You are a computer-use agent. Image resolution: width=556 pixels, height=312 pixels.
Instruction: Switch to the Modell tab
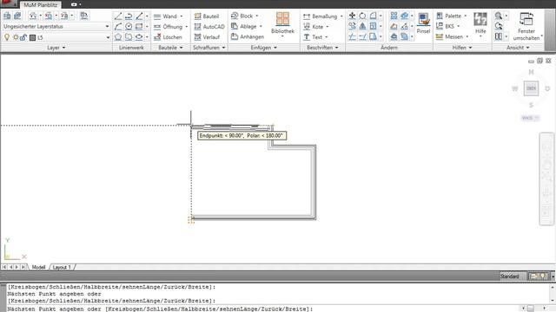38,267
